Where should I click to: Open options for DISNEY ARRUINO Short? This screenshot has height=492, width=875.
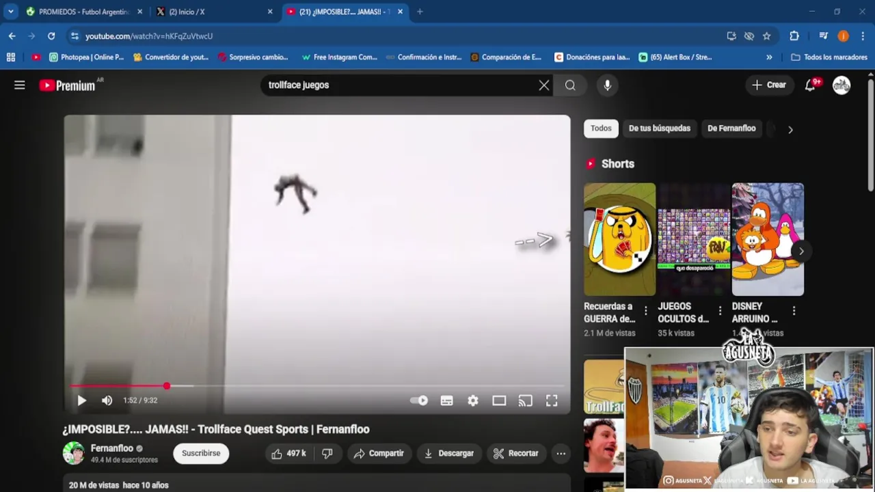tap(794, 311)
